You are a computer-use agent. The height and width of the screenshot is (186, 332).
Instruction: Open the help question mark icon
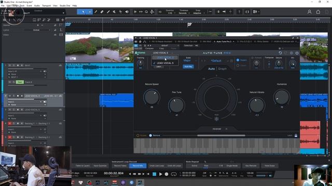click(239, 12)
